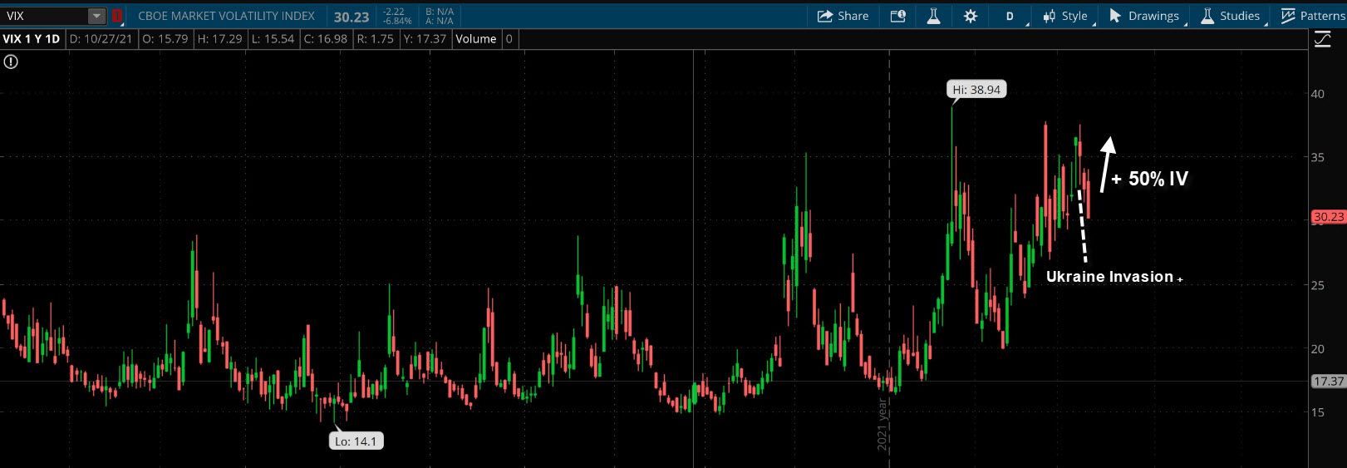This screenshot has height=468, width=1347.
Task: Click the chart scale icon above price axis
Action: pos(1323,39)
